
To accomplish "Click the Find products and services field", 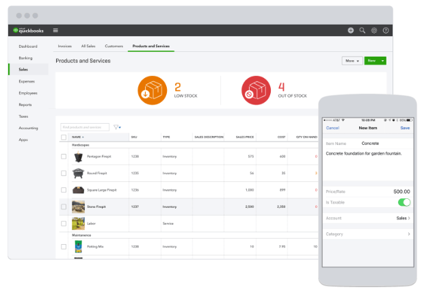I will pyautogui.click(x=85, y=127).
